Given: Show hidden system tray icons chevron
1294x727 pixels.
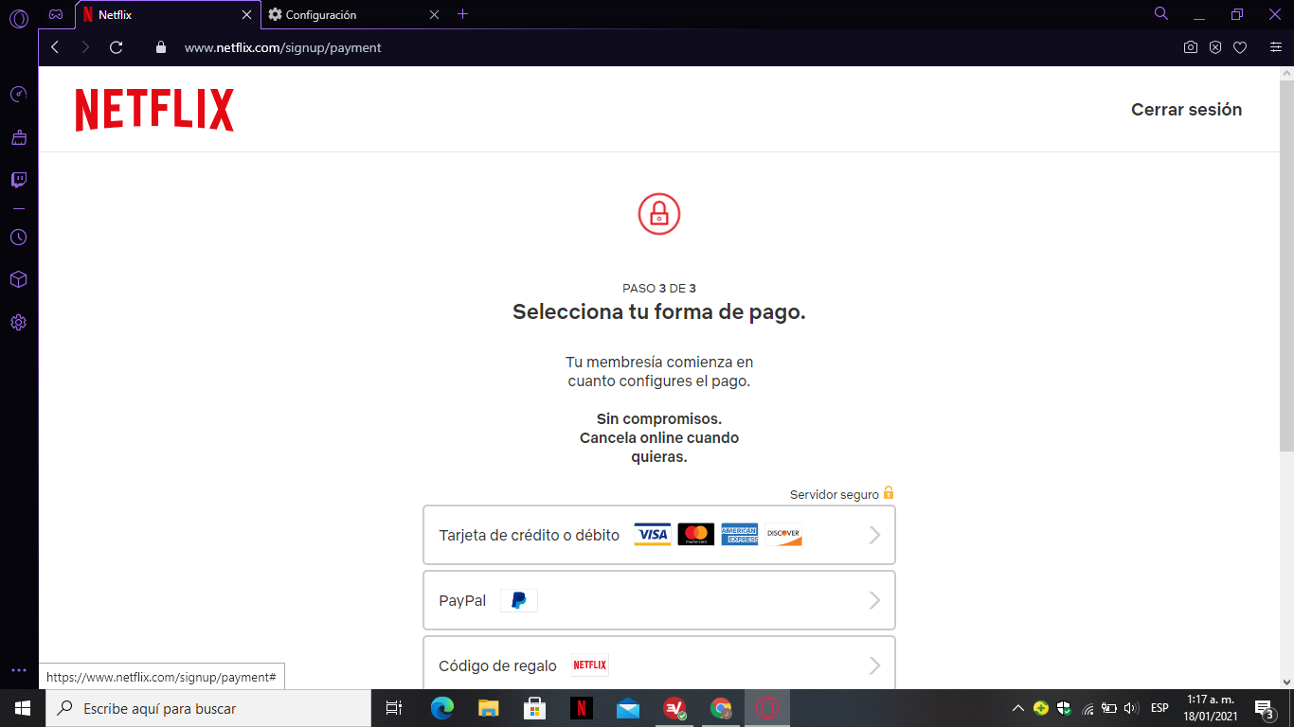Looking at the screenshot, I should pos(1018,708).
